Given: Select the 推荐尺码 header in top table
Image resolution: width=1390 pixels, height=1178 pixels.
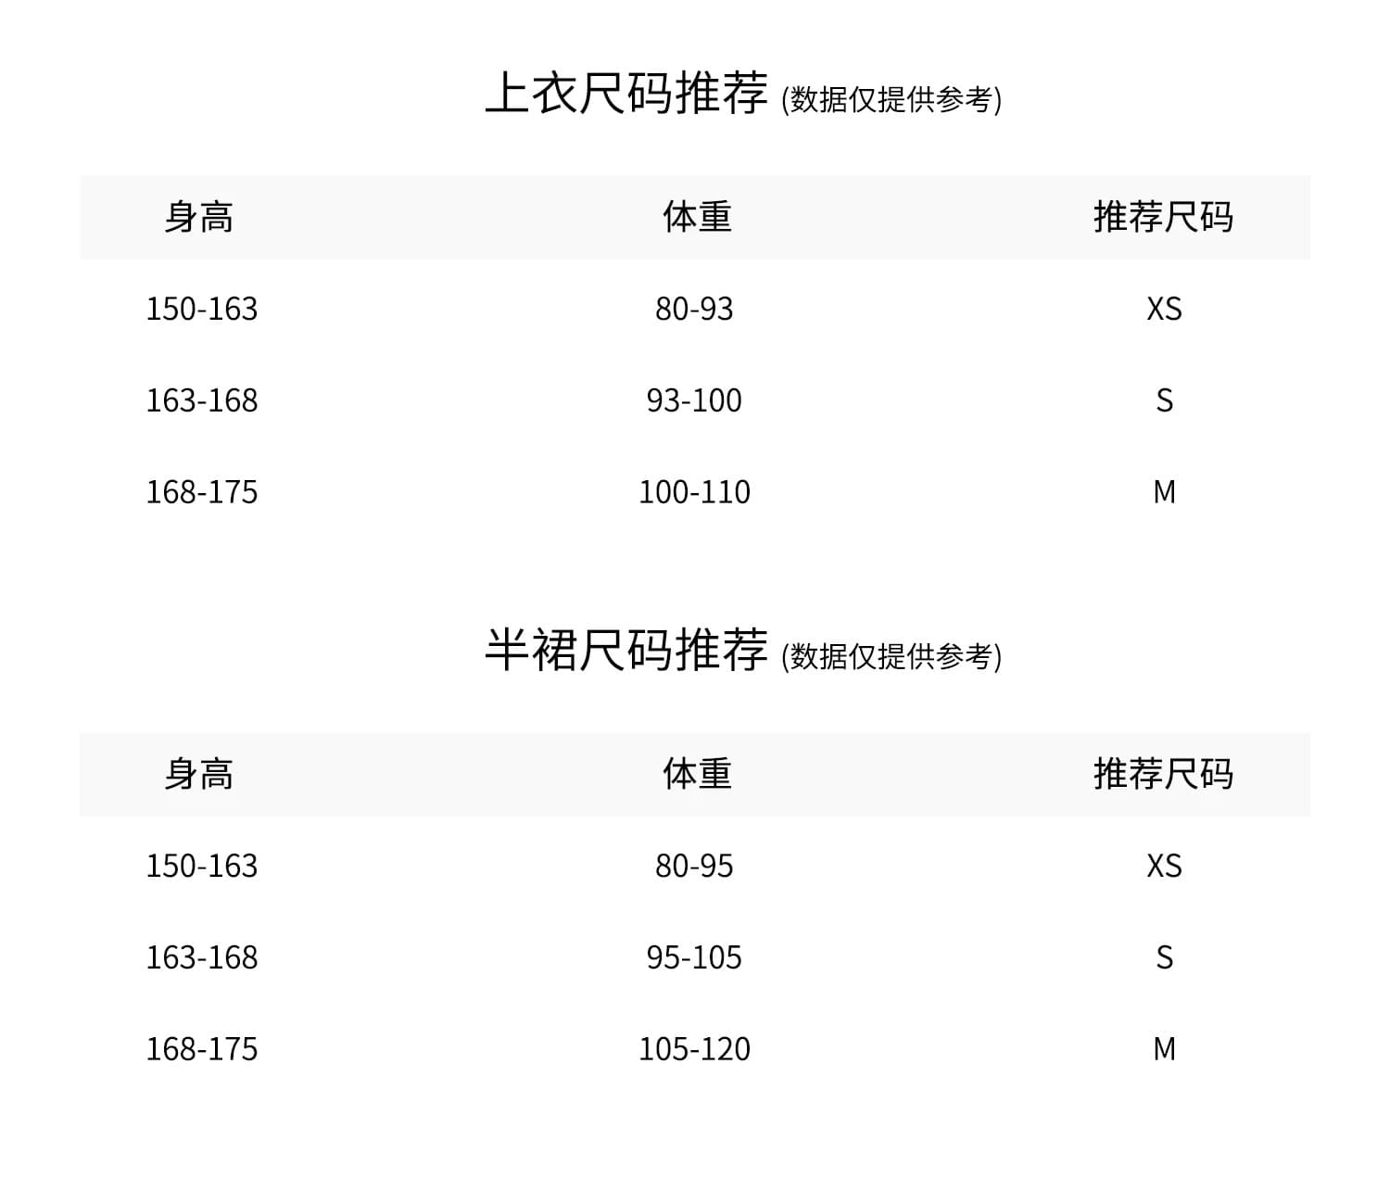Looking at the screenshot, I should [1163, 217].
